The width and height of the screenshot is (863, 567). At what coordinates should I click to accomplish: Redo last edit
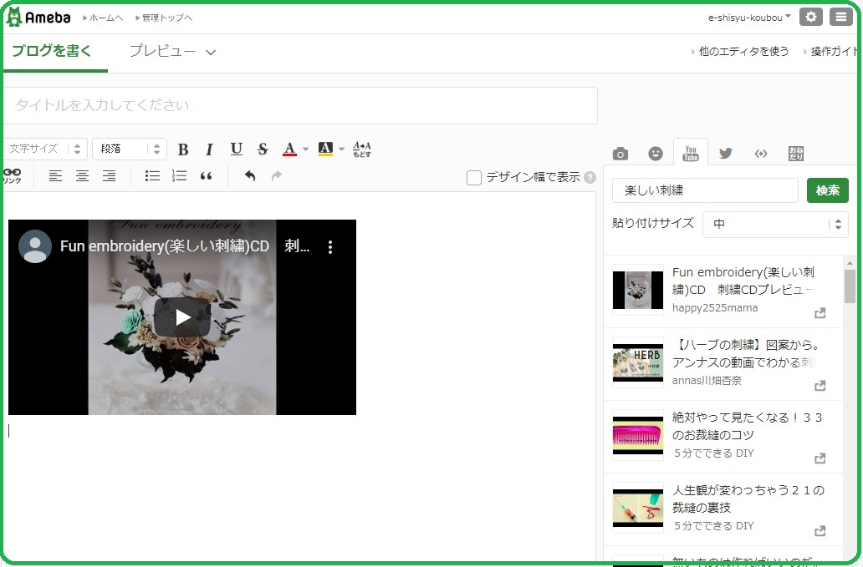276,176
